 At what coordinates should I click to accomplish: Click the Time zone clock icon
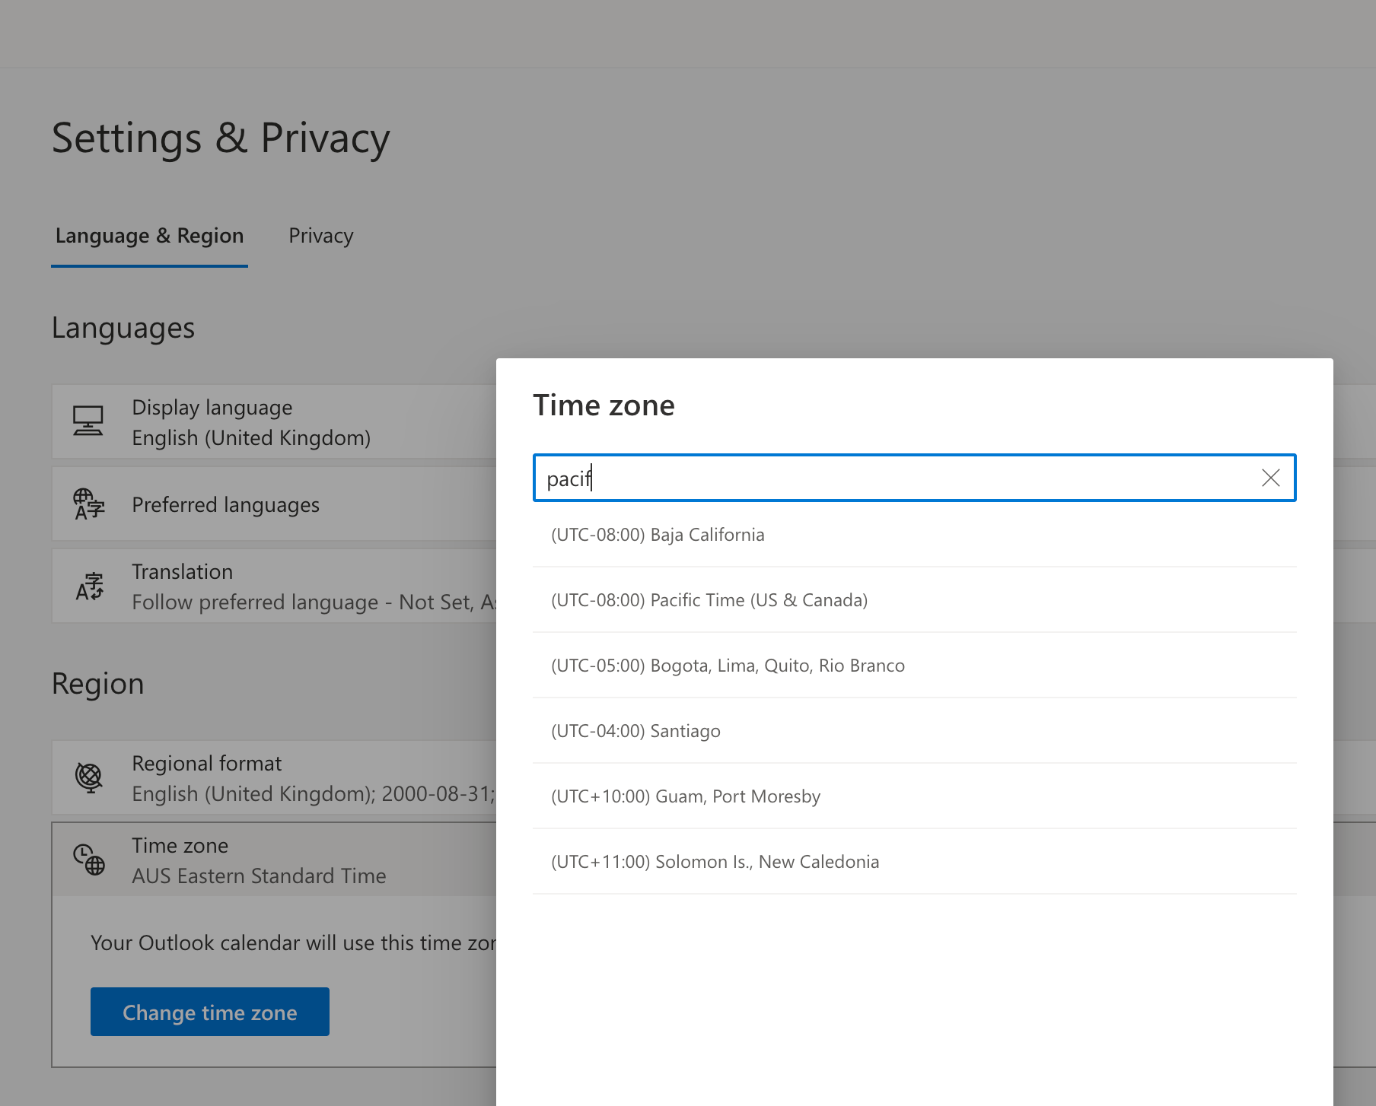click(x=88, y=860)
